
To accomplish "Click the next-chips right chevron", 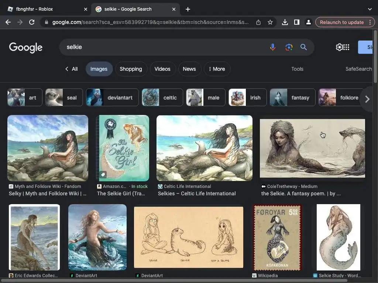I will tap(367, 99).
